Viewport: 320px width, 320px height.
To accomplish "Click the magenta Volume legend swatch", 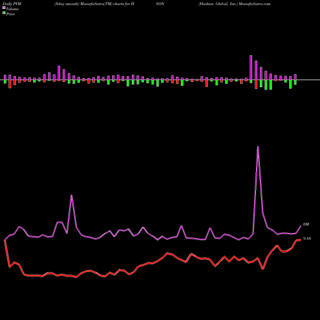I will tap(4, 8).
